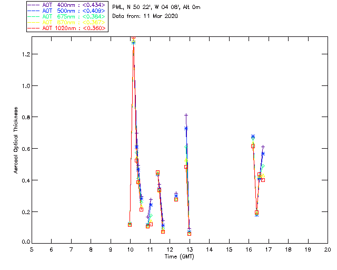Click the AOT 675nm legend entry
The width and height of the screenshot is (337, 270).
pyautogui.click(x=67, y=16)
